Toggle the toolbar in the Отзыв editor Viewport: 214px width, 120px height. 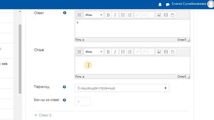click(x=79, y=52)
